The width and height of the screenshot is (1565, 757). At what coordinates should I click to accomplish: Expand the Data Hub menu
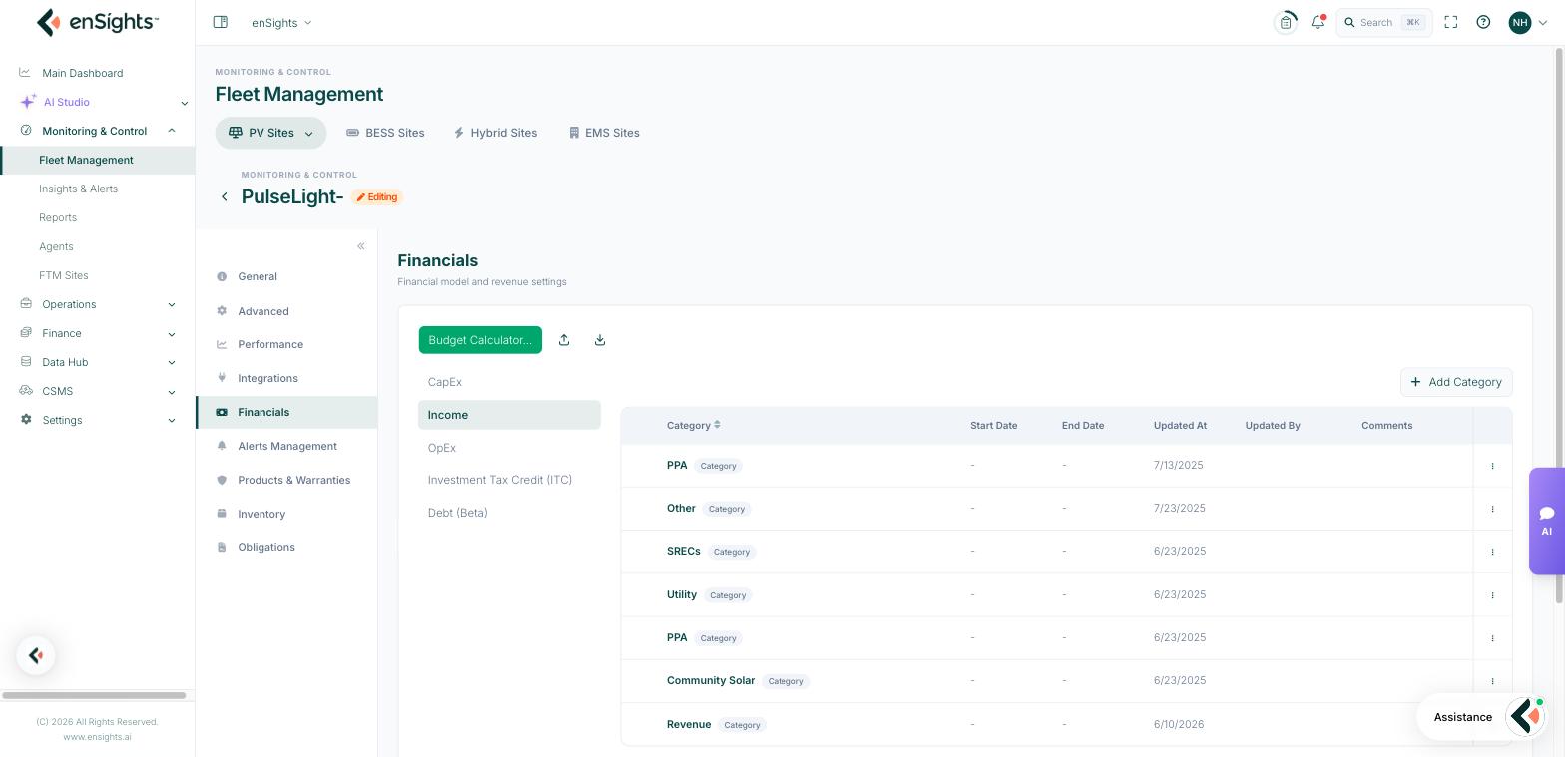(172, 363)
